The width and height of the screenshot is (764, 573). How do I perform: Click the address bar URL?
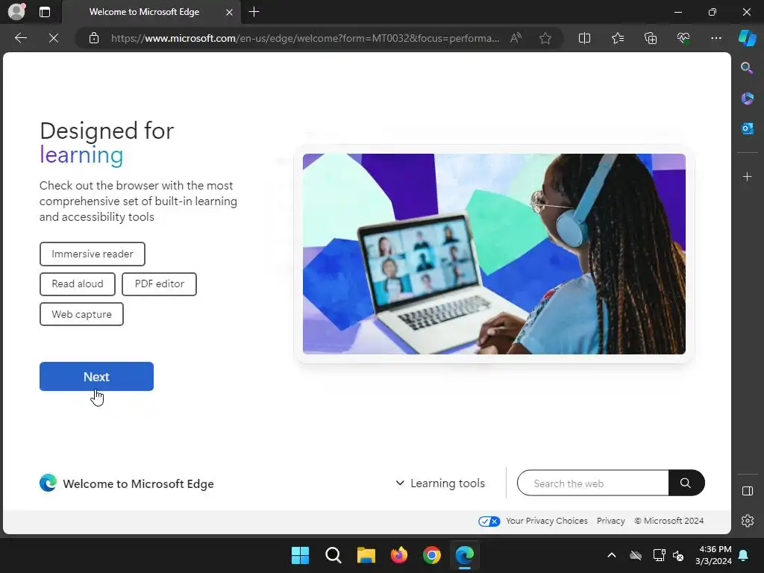[x=305, y=38]
